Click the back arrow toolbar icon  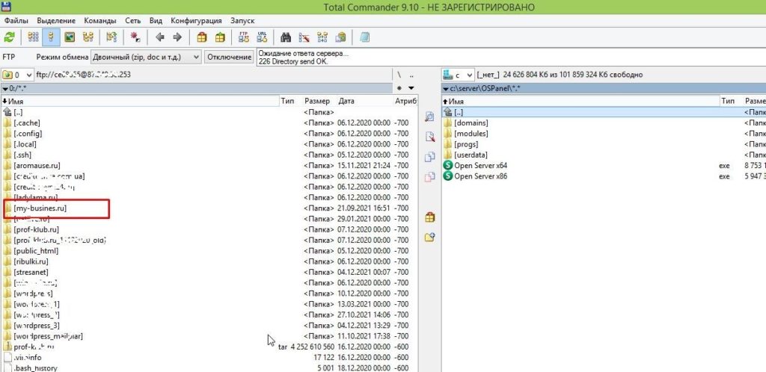[x=160, y=37]
